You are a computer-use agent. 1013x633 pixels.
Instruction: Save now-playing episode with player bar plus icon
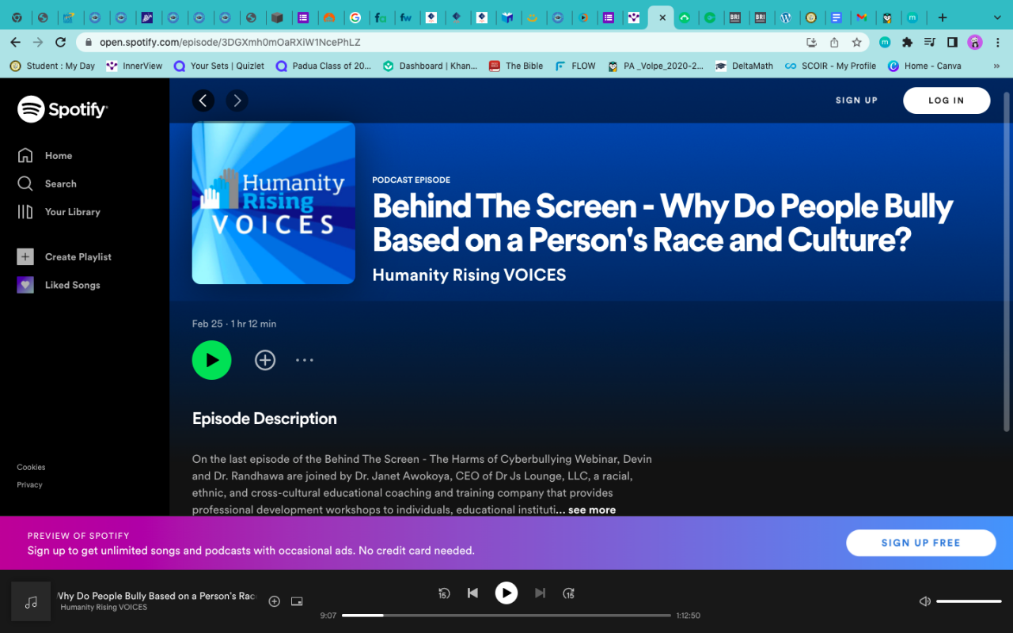point(275,601)
